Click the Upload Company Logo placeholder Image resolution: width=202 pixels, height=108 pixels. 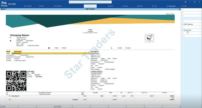(x=149, y=38)
